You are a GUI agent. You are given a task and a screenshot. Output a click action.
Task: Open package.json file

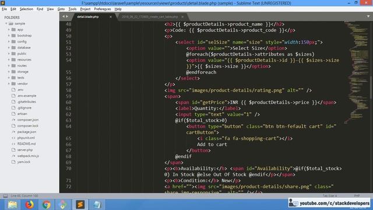tap(27, 132)
